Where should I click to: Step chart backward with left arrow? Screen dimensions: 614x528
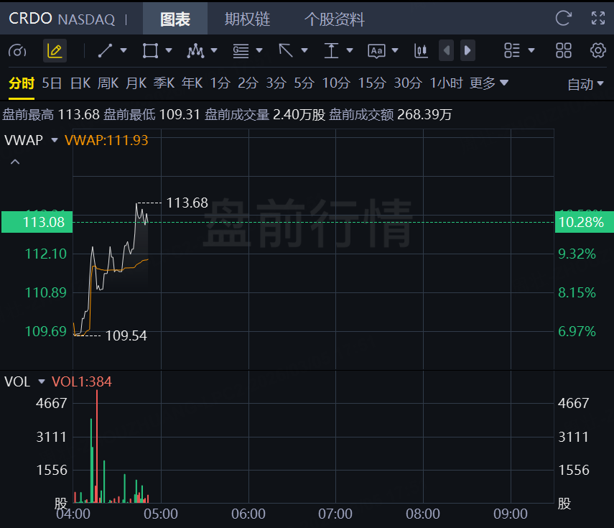(x=447, y=50)
